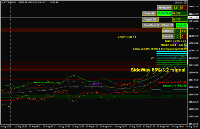This screenshot has height=129, width=200.
Task: Click the 0.113 lot input field
Action: click(x=180, y=19)
